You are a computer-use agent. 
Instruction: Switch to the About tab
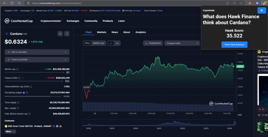point(127,32)
